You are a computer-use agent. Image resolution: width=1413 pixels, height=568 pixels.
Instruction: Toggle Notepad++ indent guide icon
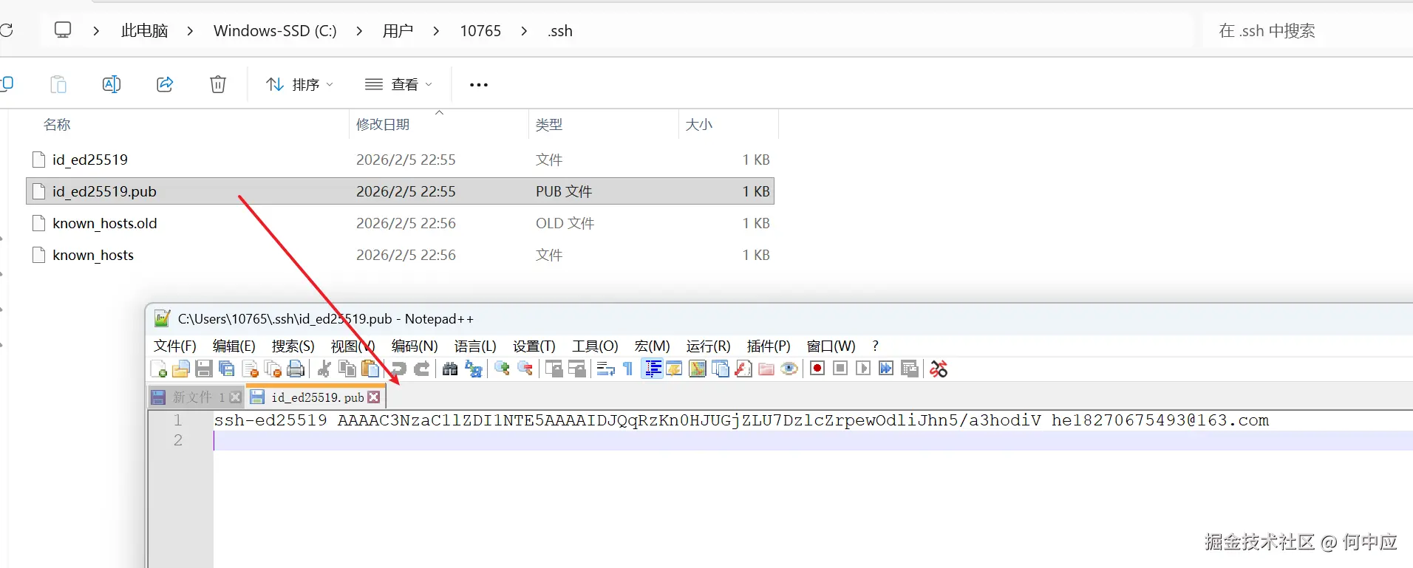coord(653,369)
